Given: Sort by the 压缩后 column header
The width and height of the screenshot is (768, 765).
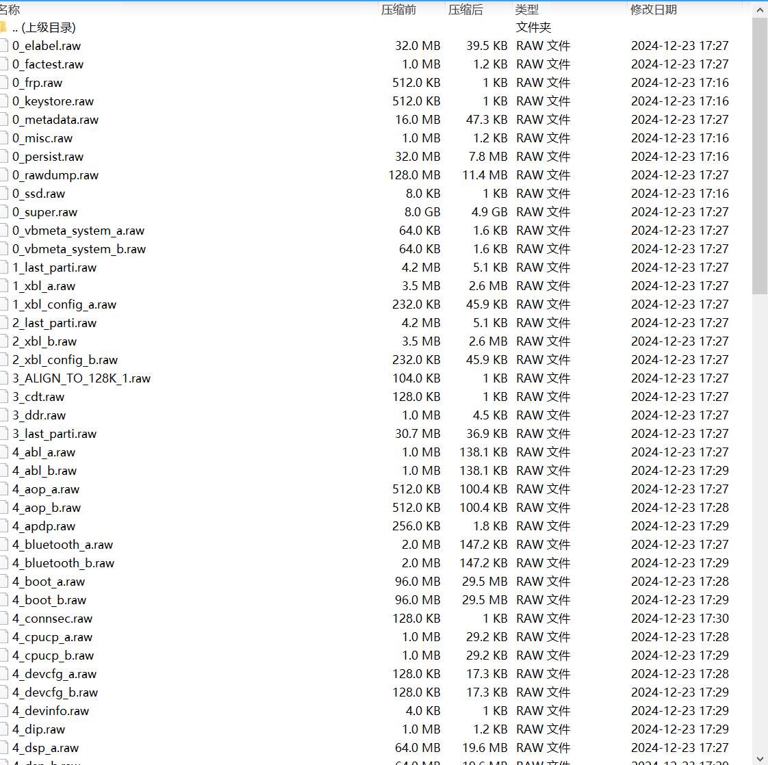Looking at the screenshot, I should [465, 10].
